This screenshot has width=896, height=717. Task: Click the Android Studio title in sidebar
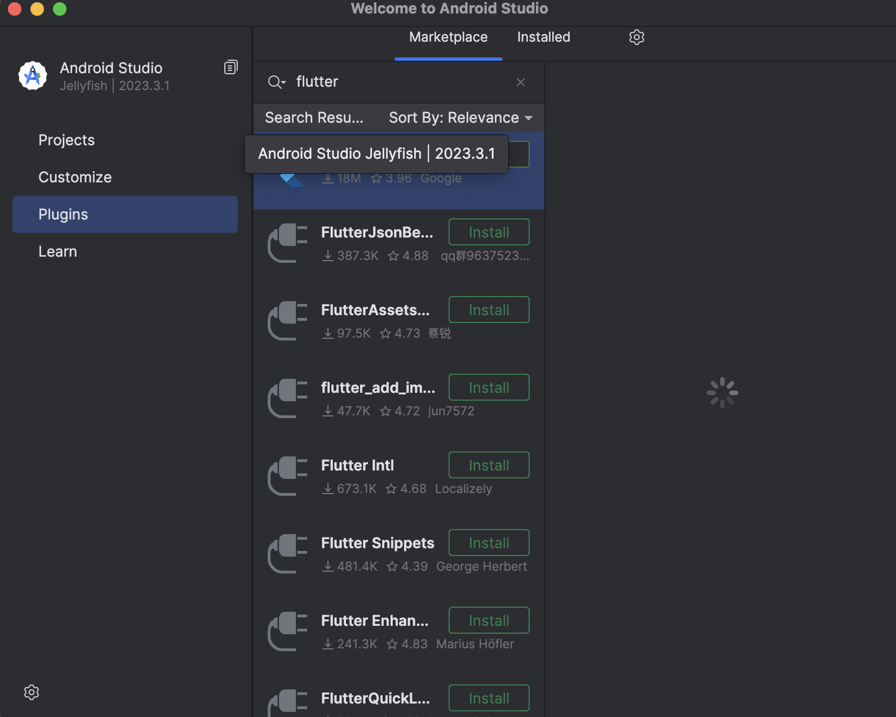pyautogui.click(x=111, y=68)
